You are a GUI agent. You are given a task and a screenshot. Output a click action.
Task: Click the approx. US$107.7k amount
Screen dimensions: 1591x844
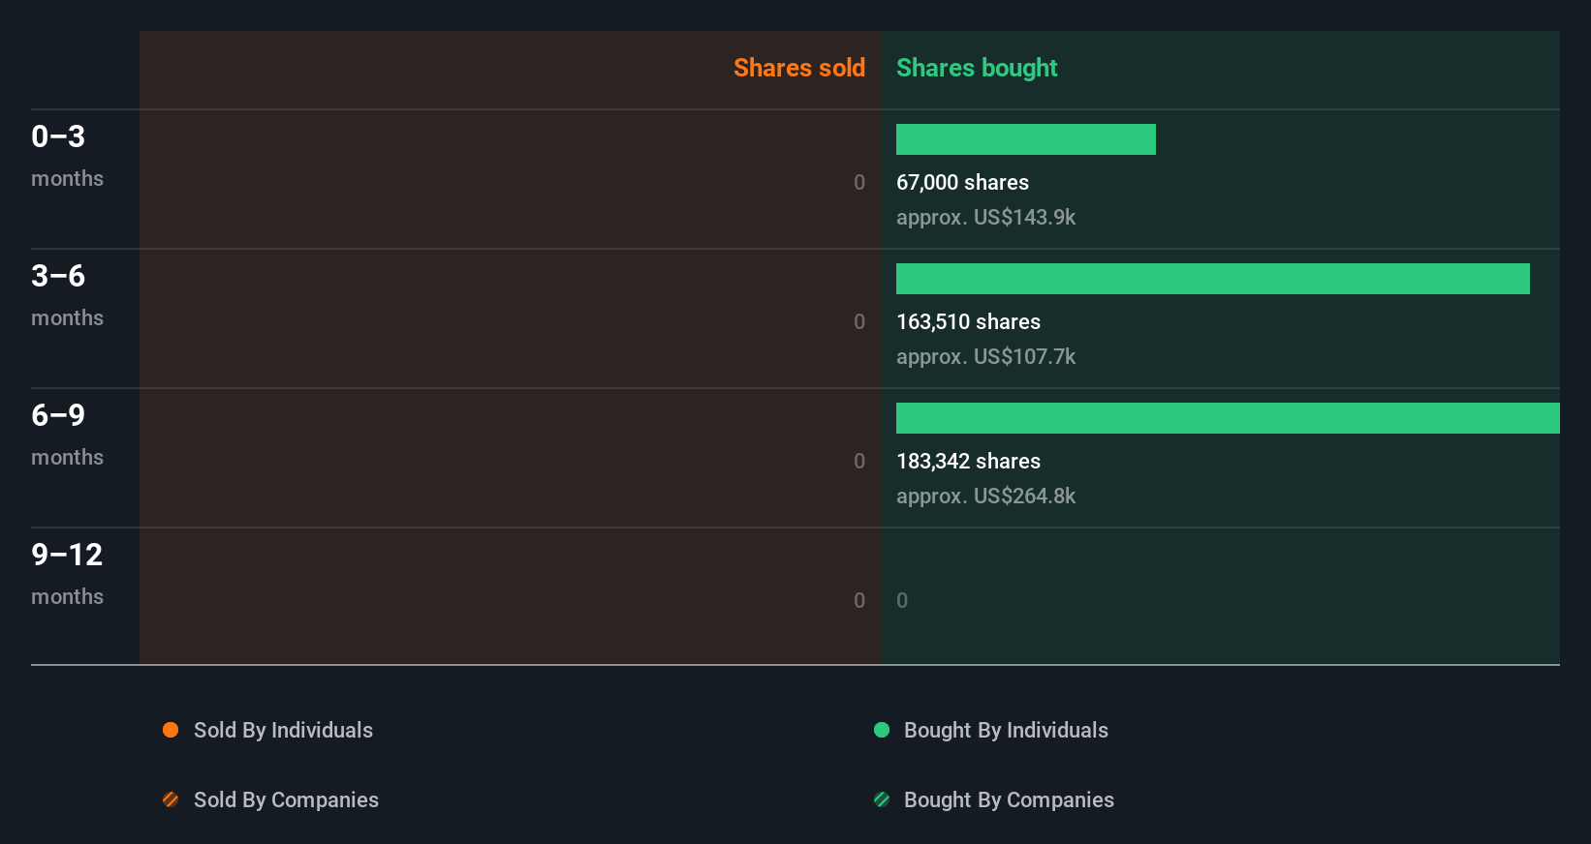985,357
